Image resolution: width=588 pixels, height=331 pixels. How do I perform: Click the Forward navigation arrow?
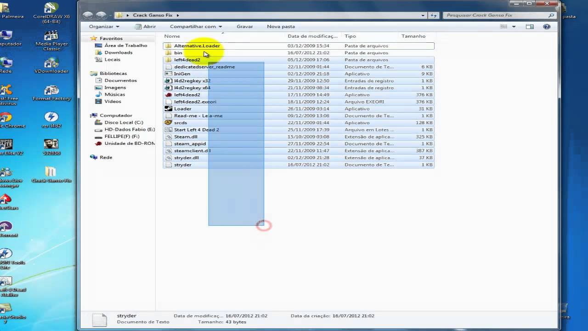tap(101, 15)
